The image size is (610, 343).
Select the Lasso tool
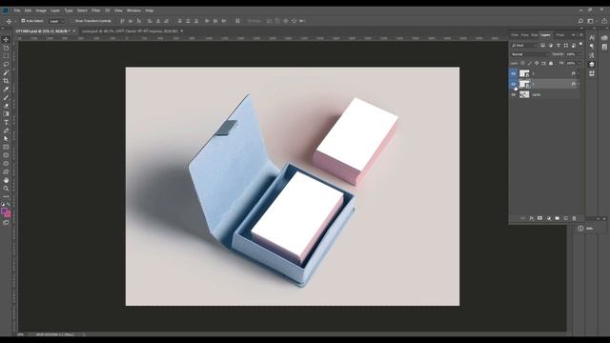click(6, 64)
